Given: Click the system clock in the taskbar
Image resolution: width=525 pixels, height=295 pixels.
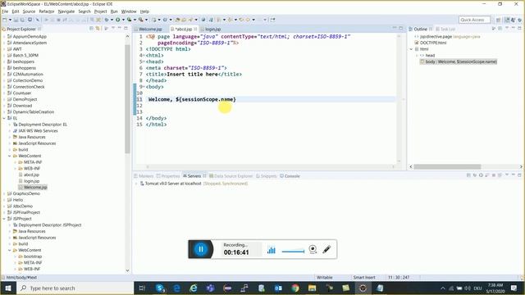Looking at the screenshot, I should [x=495, y=288].
